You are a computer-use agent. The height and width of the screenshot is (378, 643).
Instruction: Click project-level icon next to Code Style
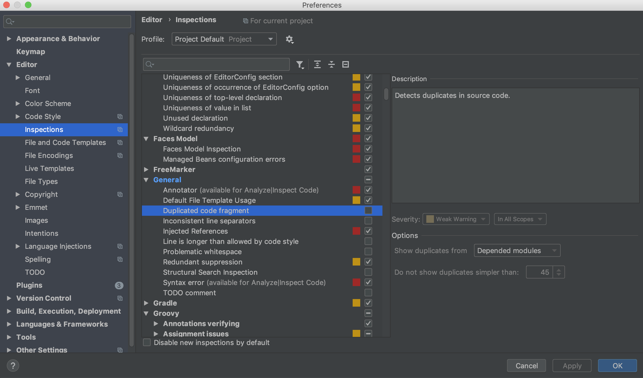[120, 117]
